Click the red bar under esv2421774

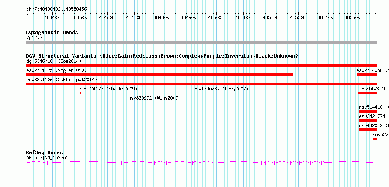pyautogui.click(x=368, y=121)
